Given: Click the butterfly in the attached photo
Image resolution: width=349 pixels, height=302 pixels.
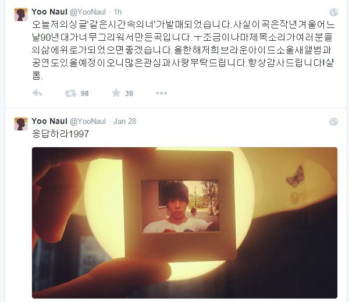Looking at the screenshot, I should (x=295, y=176).
